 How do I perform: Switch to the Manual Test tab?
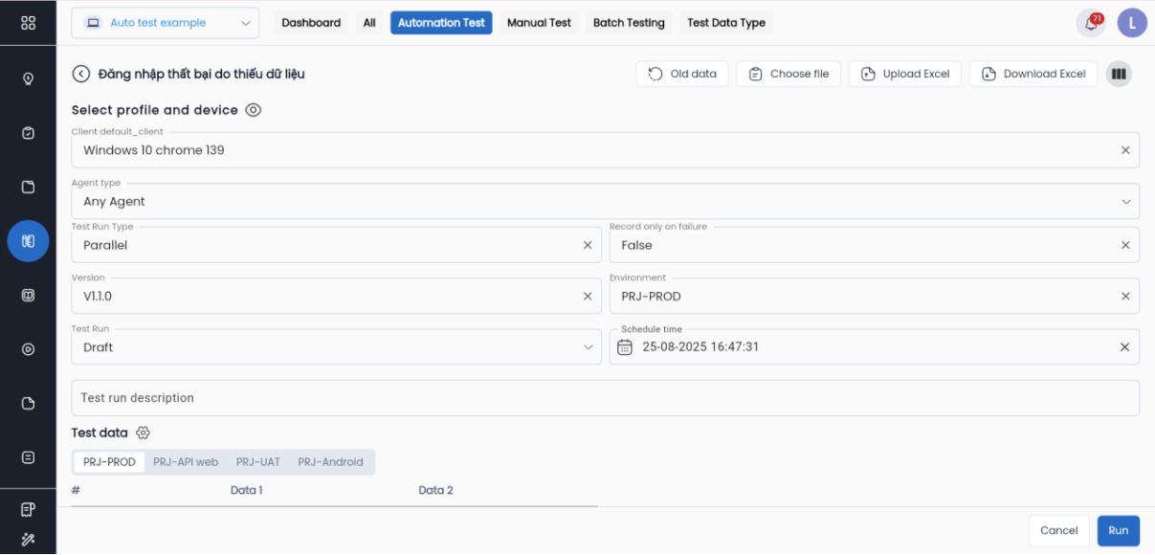[539, 23]
